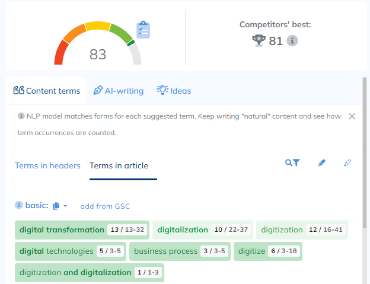Click the basic label
Viewport: 370px width, 284px height.
pos(37,206)
